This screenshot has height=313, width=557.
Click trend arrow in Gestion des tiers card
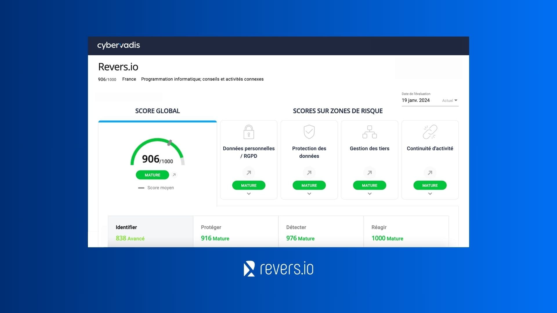pyautogui.click(x=369, y=173)
